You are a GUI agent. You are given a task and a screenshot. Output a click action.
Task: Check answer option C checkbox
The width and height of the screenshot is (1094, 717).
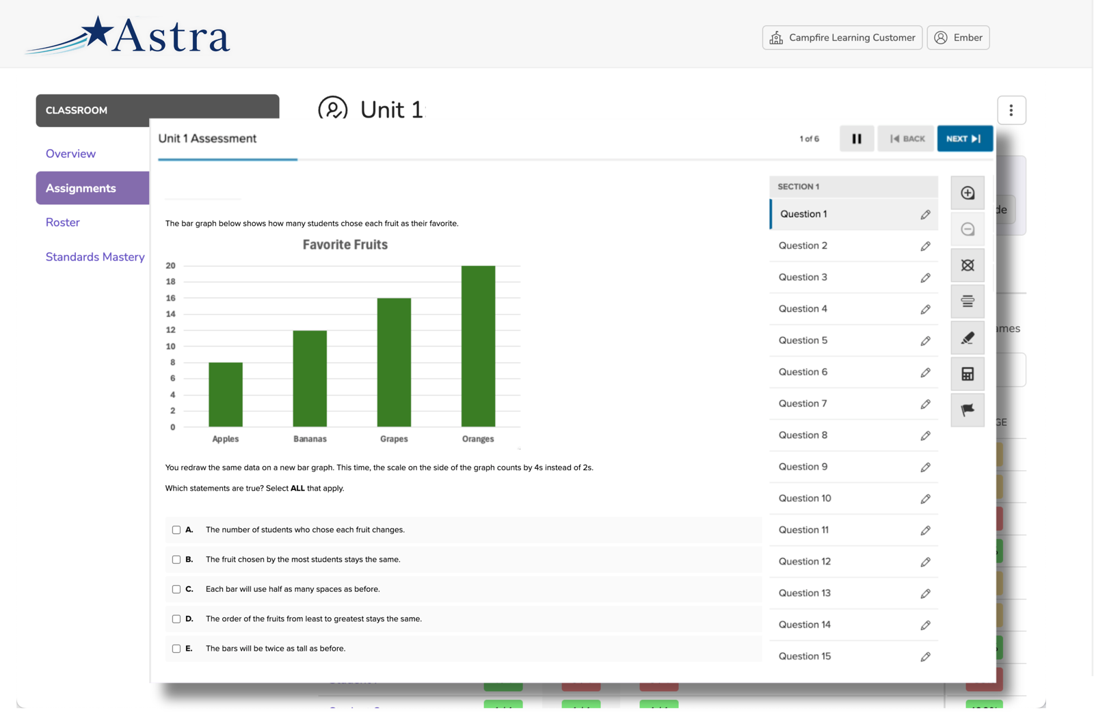click(x=176, y=589)
